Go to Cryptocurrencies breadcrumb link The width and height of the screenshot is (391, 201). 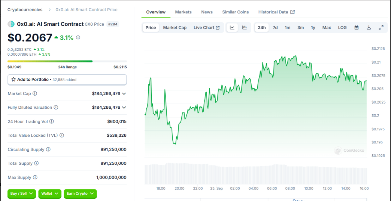25,10
